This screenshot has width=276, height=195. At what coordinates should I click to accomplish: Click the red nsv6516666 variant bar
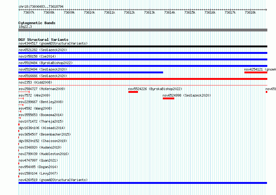pos(143,79)
